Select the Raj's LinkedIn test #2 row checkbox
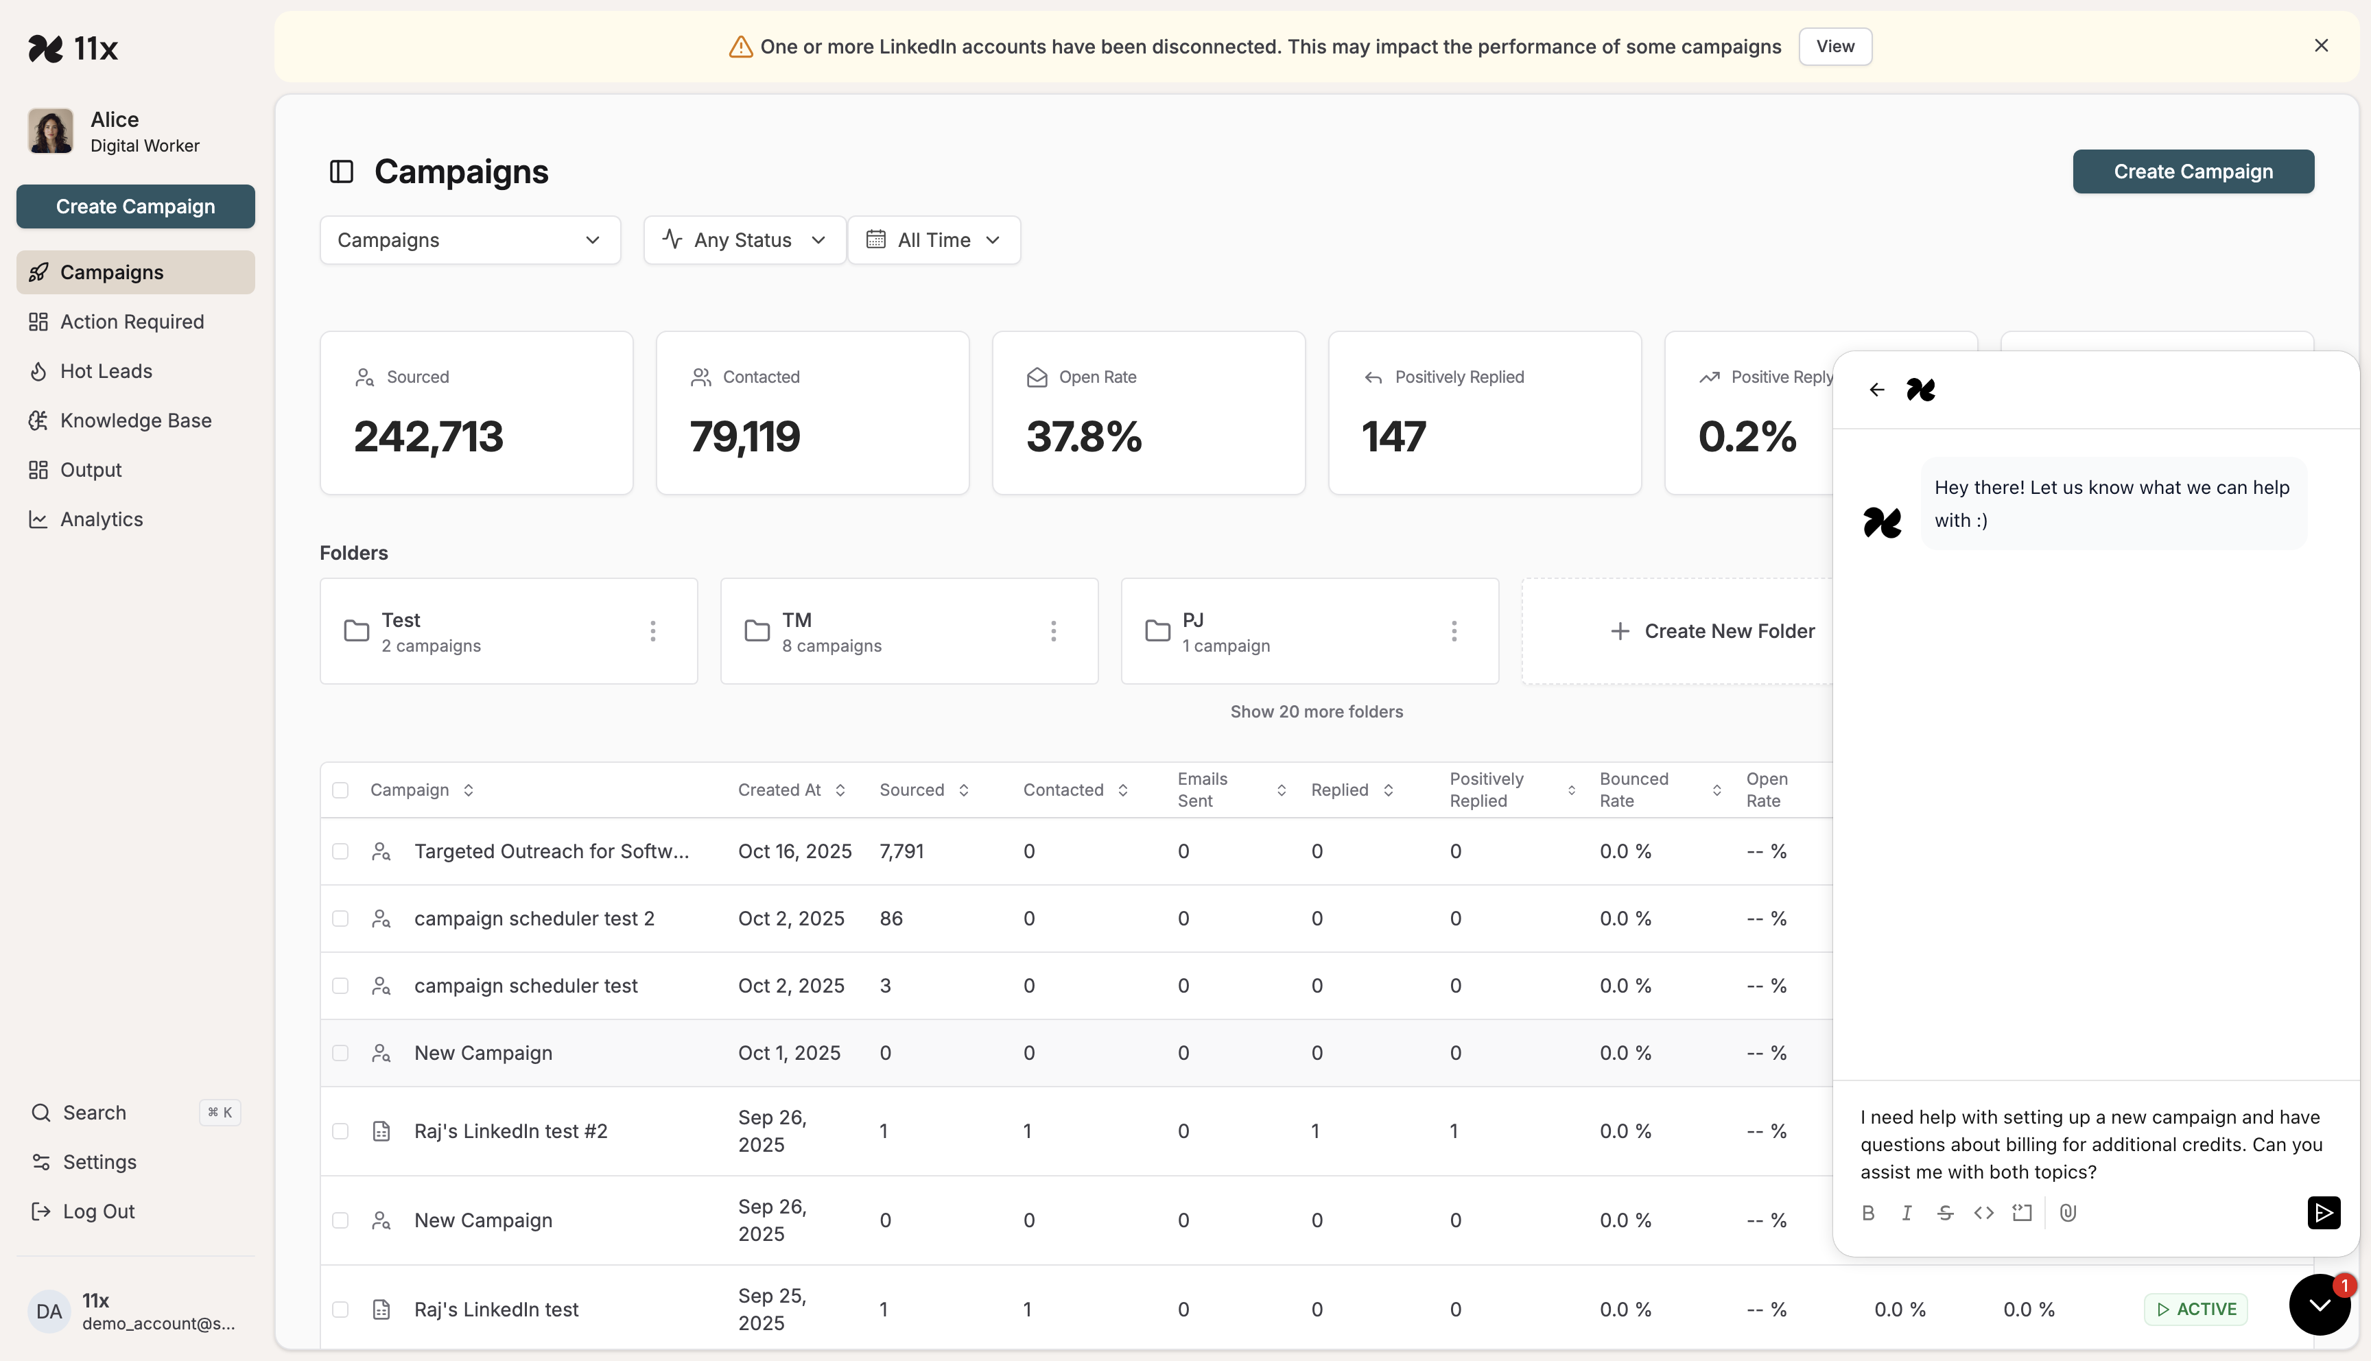The height and width of the screenshot is (1361, 2371). coord(340,1131)
